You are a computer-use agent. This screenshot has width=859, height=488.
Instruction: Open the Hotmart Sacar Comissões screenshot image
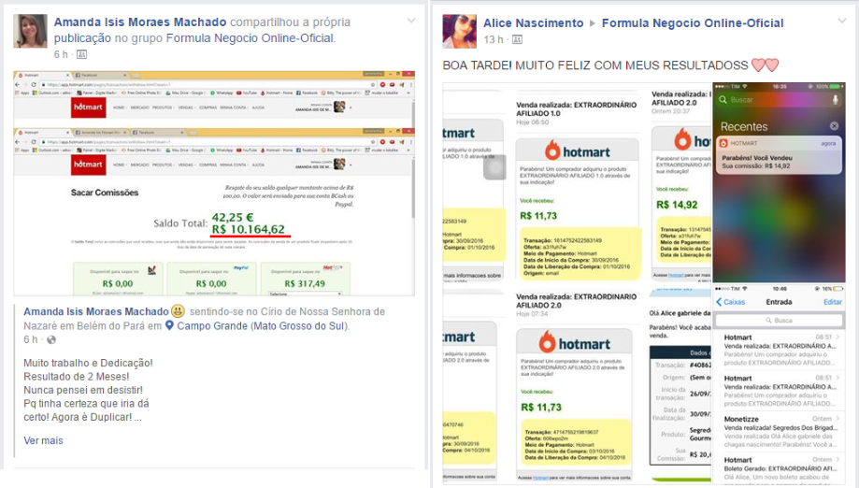pos(214,183)
